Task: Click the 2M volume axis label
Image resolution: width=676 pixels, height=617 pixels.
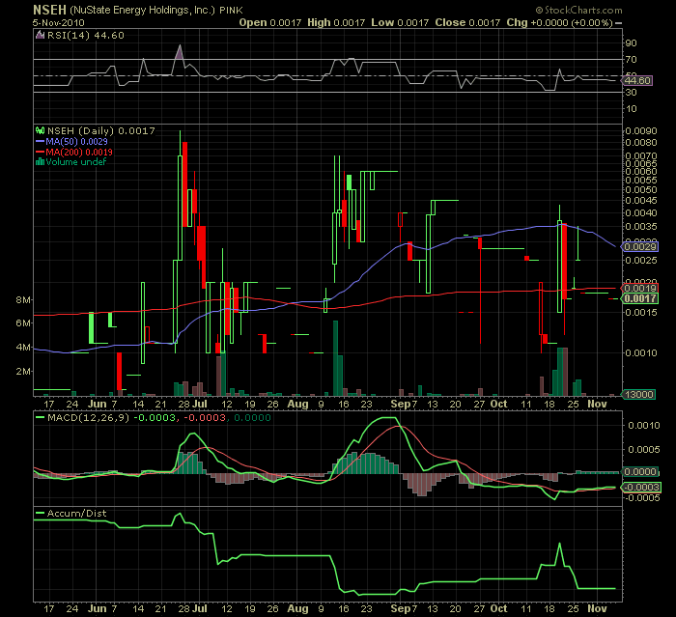Action: click(x=23, y=371)
